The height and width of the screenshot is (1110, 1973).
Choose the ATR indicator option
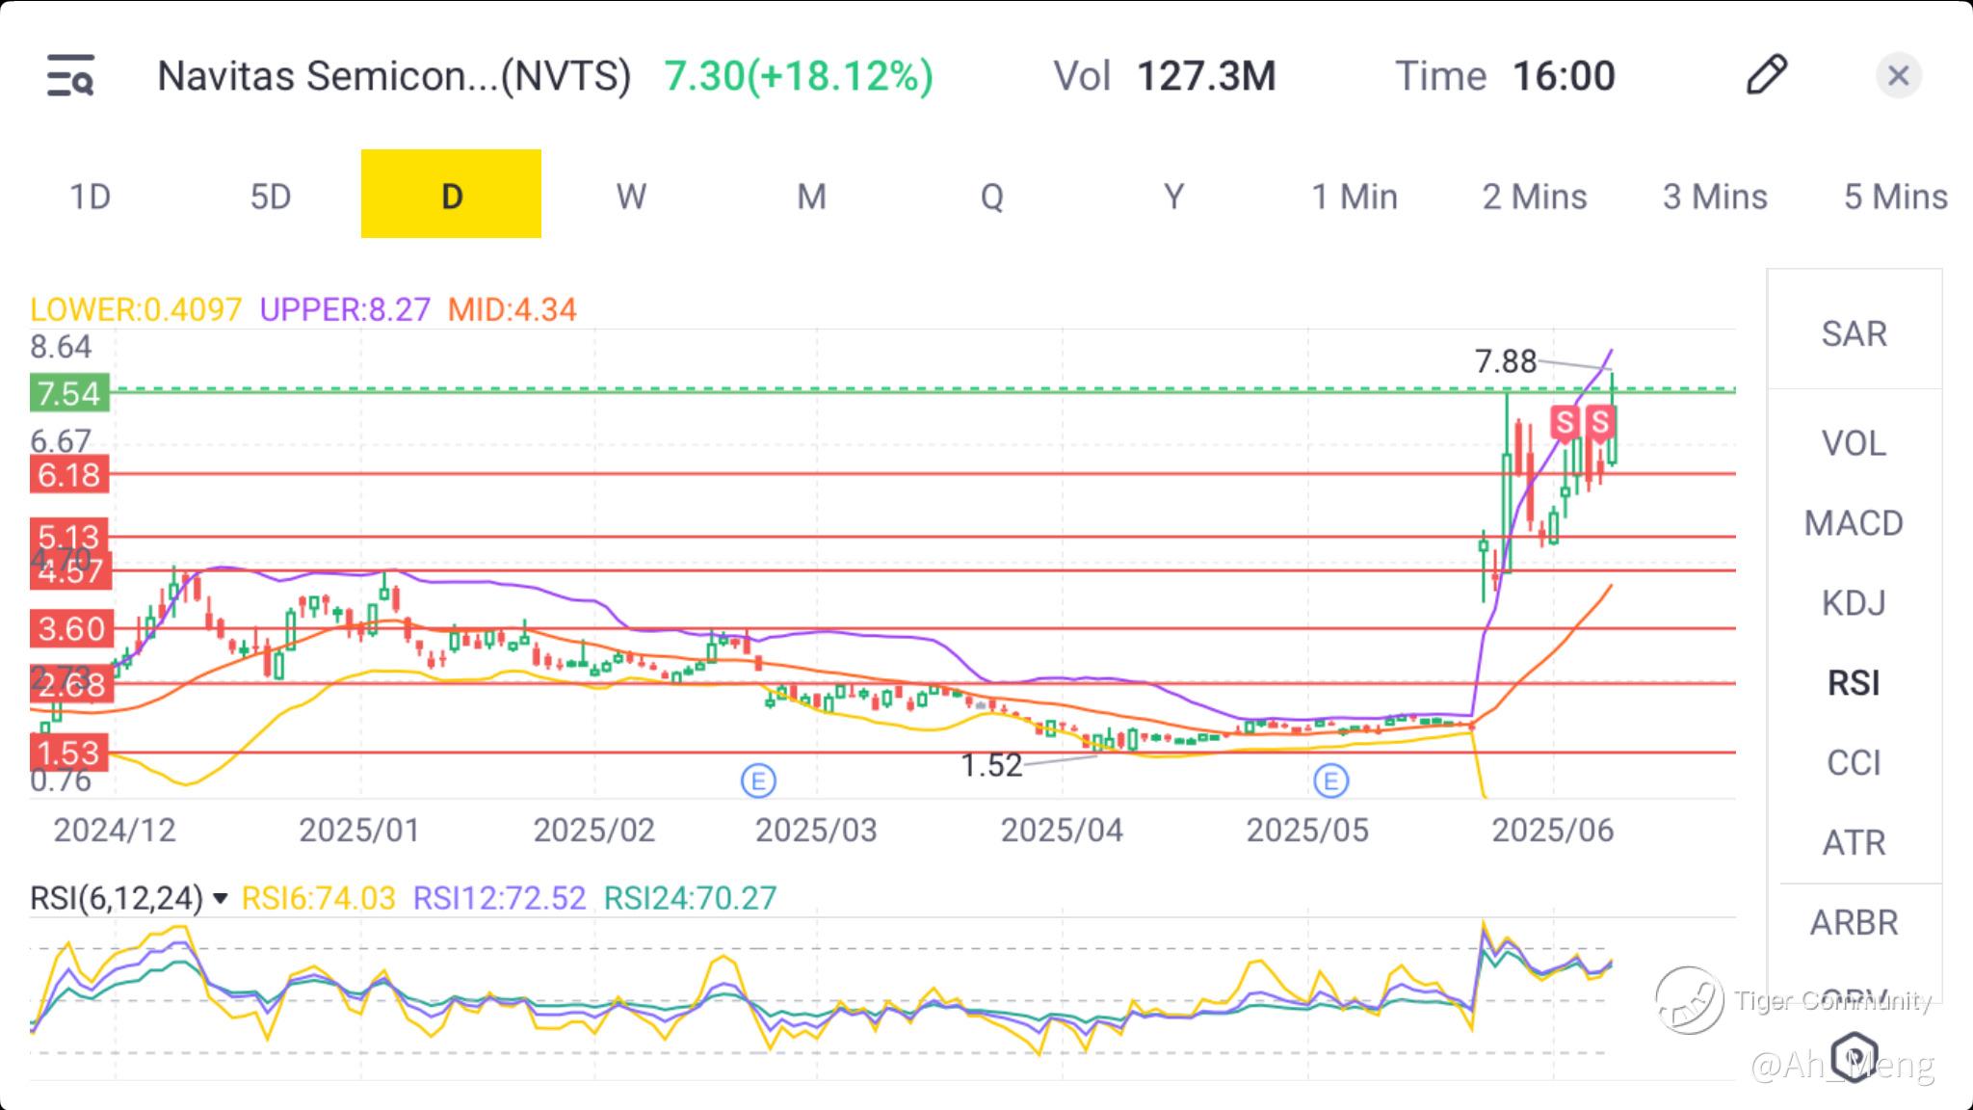(x=1854, y=843)
